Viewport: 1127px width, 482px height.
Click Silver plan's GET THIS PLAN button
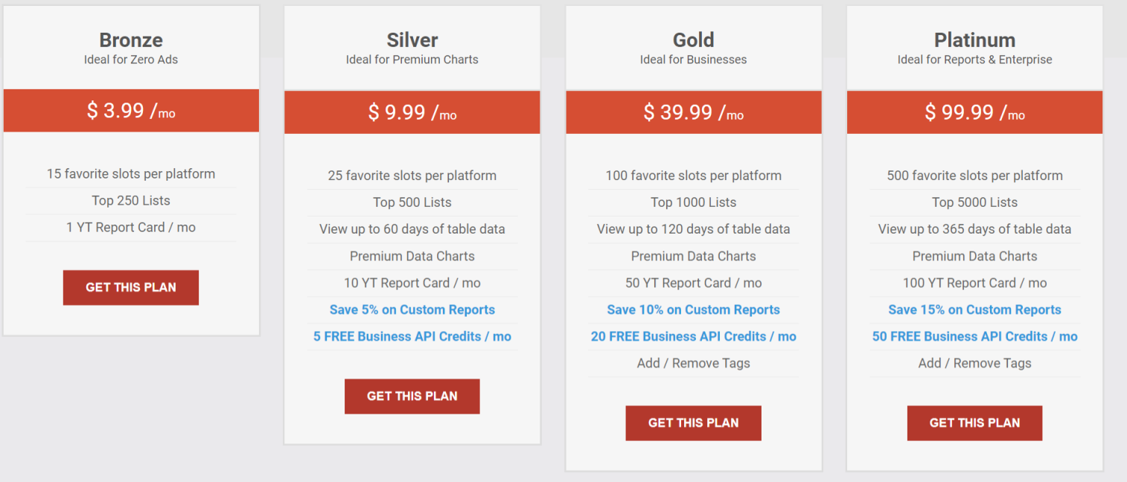tap(412, 396)
